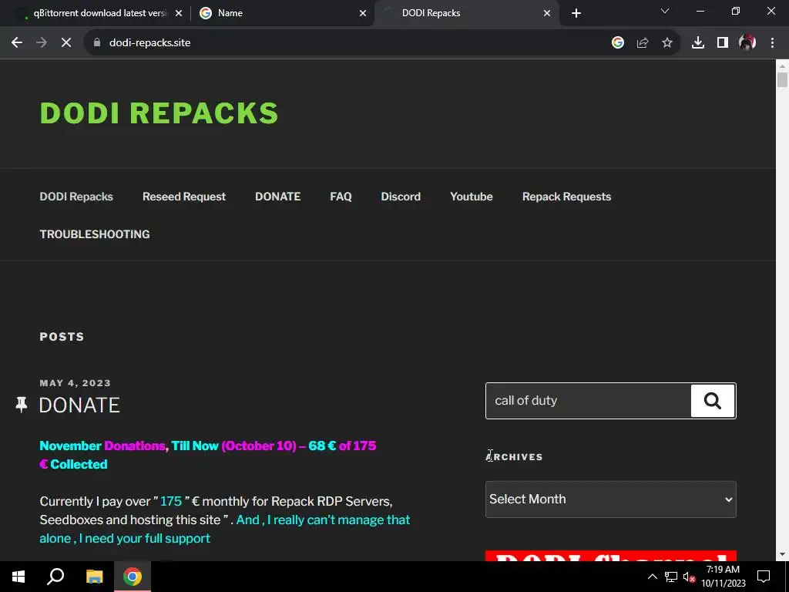This screenshot has height=592, width=789.
Task: Click the scrollbar down arrow
Action: [x=782, y=555]
